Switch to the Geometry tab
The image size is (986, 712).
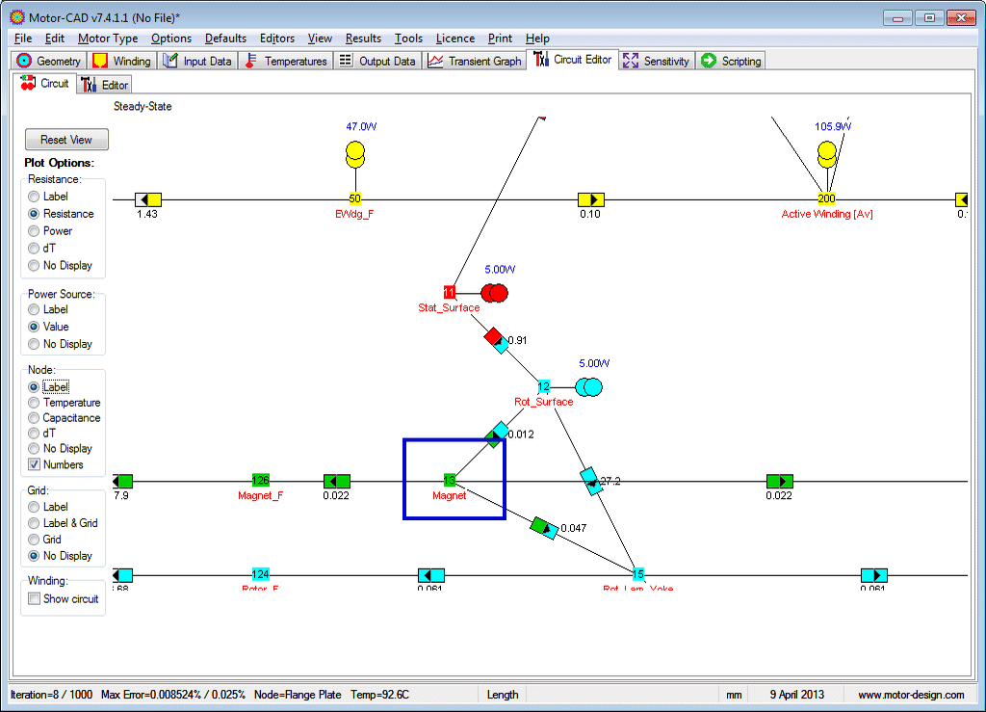point(49,61)
